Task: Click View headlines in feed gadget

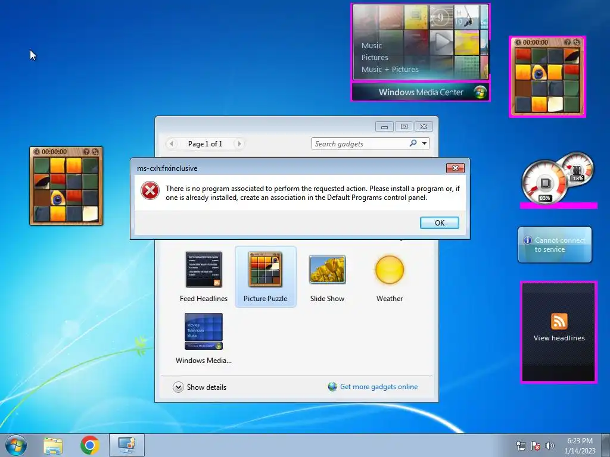Action: point(559,338)
